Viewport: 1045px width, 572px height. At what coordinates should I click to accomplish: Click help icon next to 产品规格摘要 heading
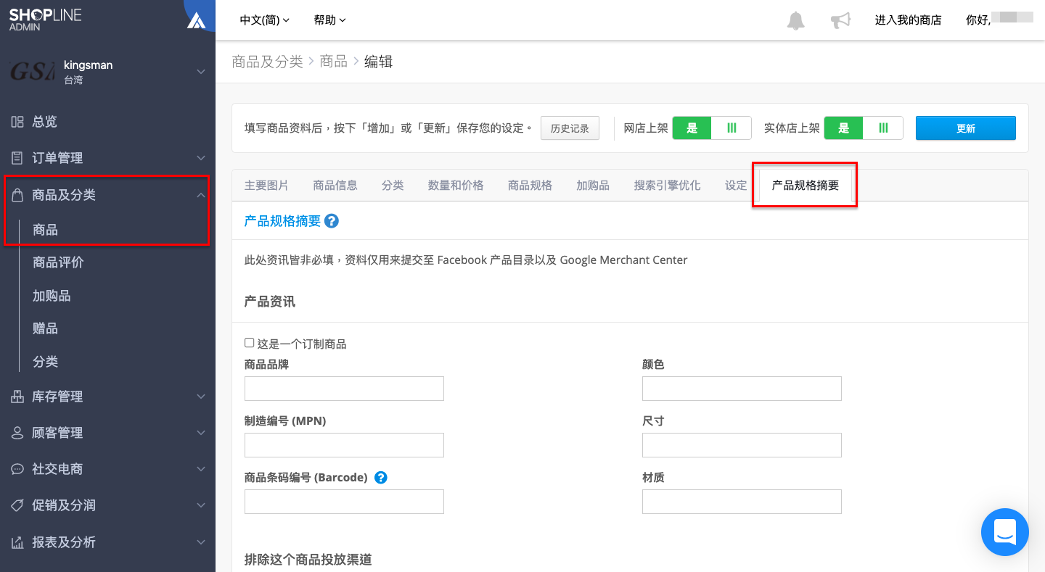tap(332, 221)
